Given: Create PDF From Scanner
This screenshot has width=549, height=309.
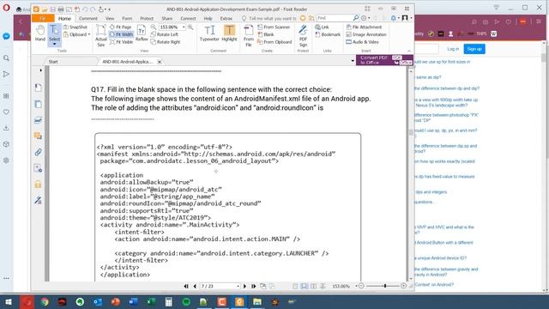Looking at the screenshot, I should click(274, 27).
